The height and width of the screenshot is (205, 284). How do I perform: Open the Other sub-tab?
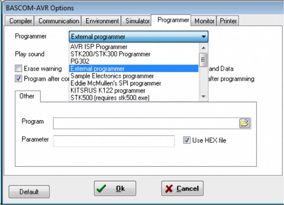(x=27, y=96)
